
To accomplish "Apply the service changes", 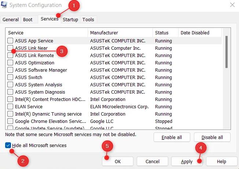I will pos(187,161).
